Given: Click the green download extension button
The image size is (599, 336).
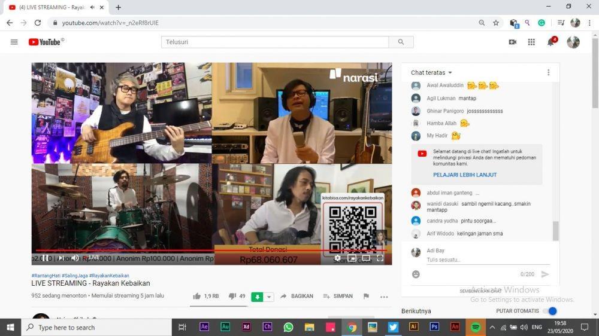Looking at the screenshot, I should [x=257, y=297].
